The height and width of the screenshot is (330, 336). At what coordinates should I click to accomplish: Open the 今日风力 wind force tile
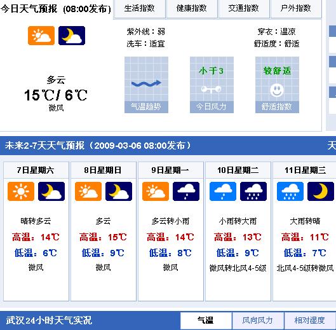click(212, 85)
